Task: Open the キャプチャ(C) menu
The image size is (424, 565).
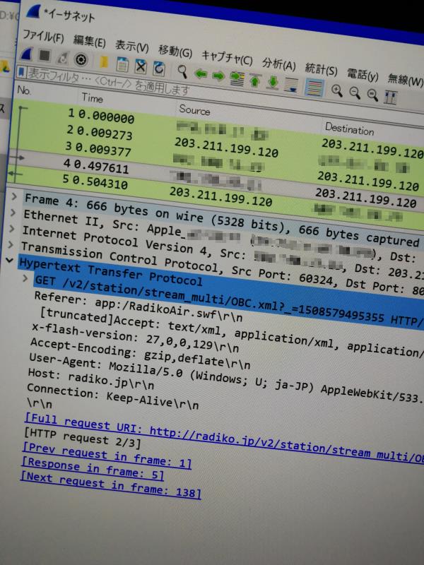Action: click(227, 57)
